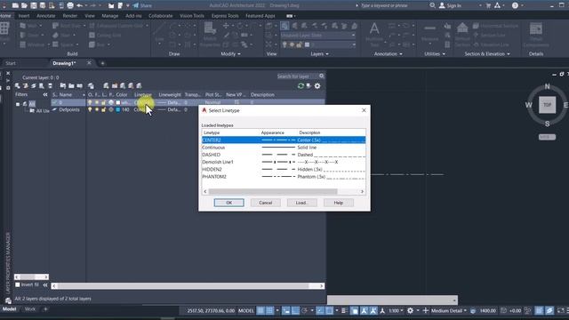569x320 pixels.
Task: Click the Multiline Text tool
Action: pos(374,34)
